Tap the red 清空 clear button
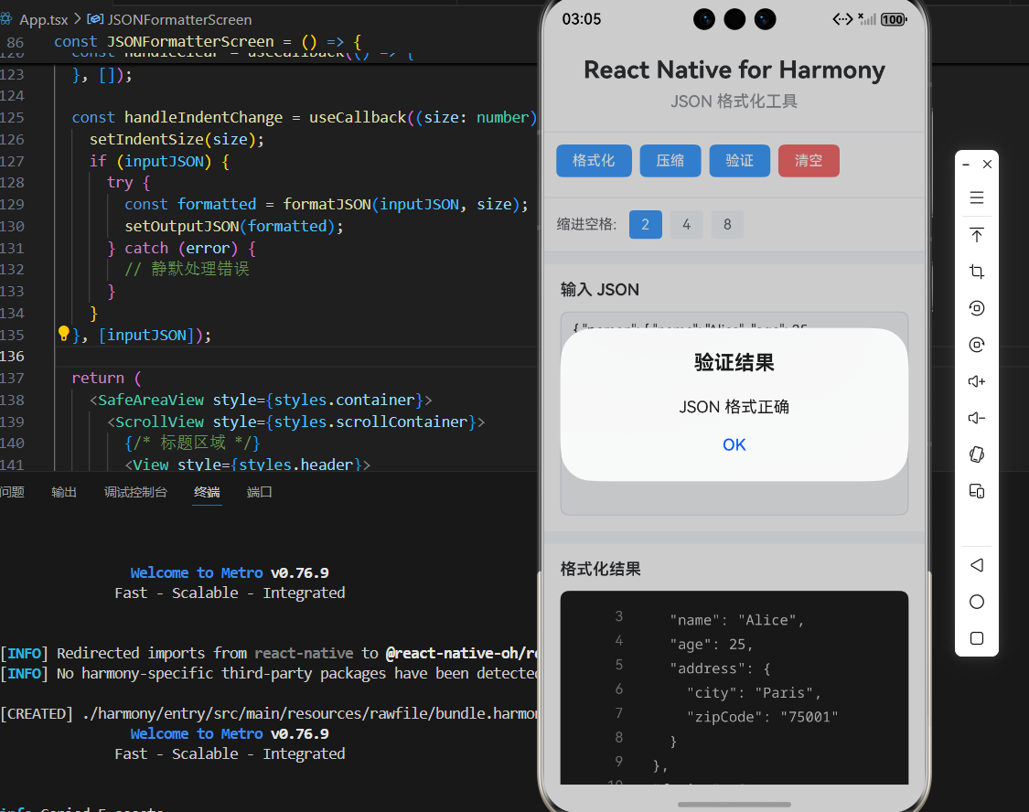This screenshot has width=1029, height=812. (809, 161)
